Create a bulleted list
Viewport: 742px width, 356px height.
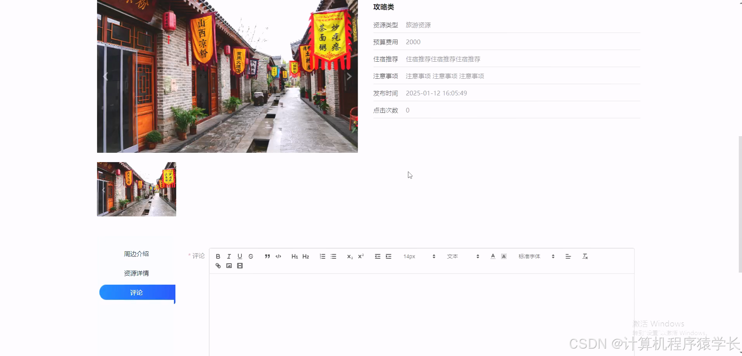coord(333,256)
